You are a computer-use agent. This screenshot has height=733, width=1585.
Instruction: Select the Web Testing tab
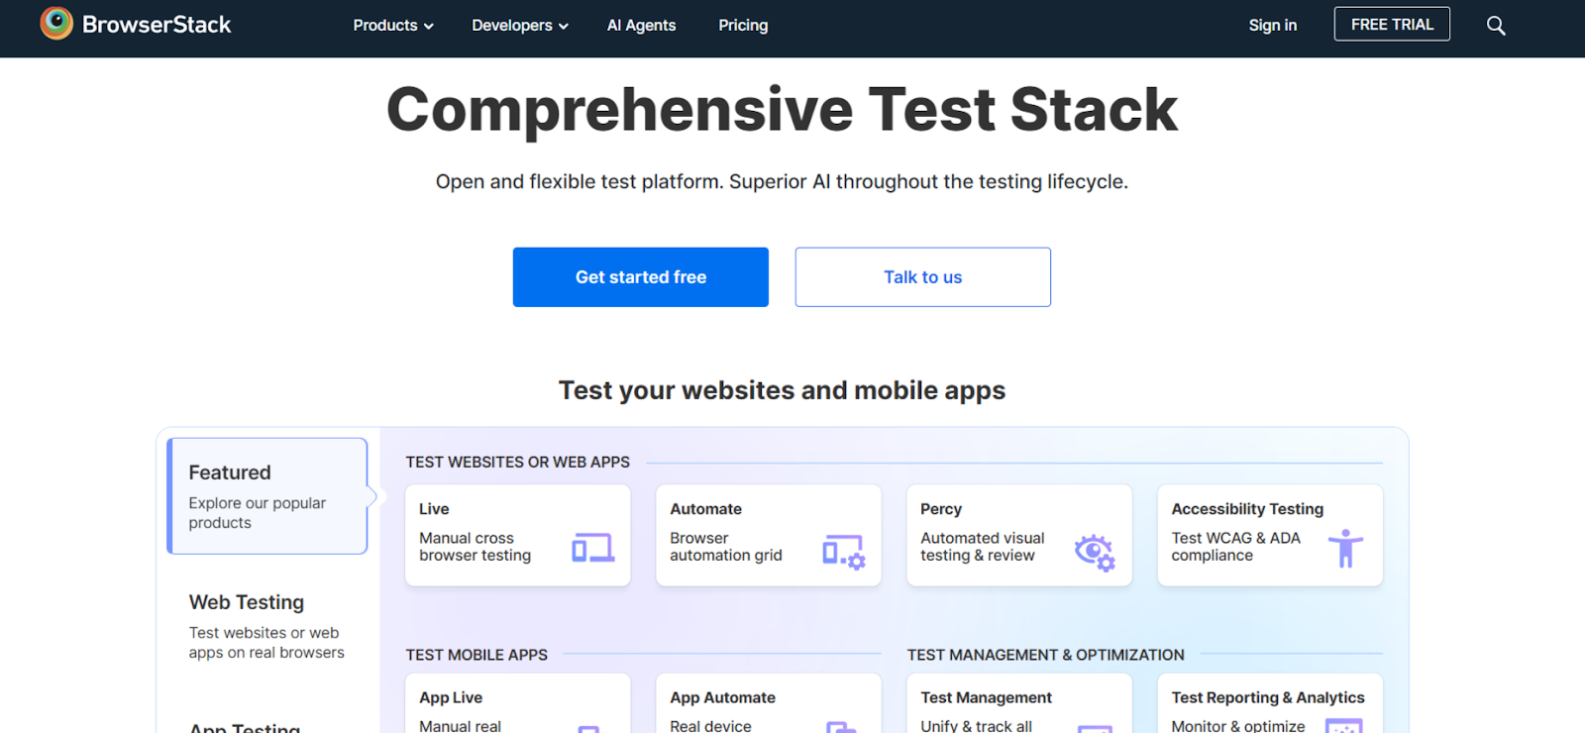[x=267, y=626]
